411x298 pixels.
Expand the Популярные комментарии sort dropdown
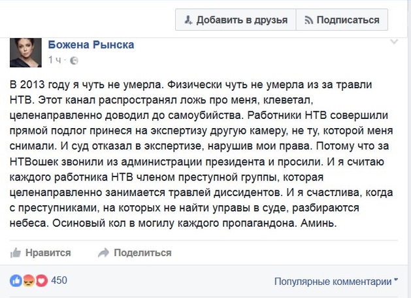coord(336,282)
